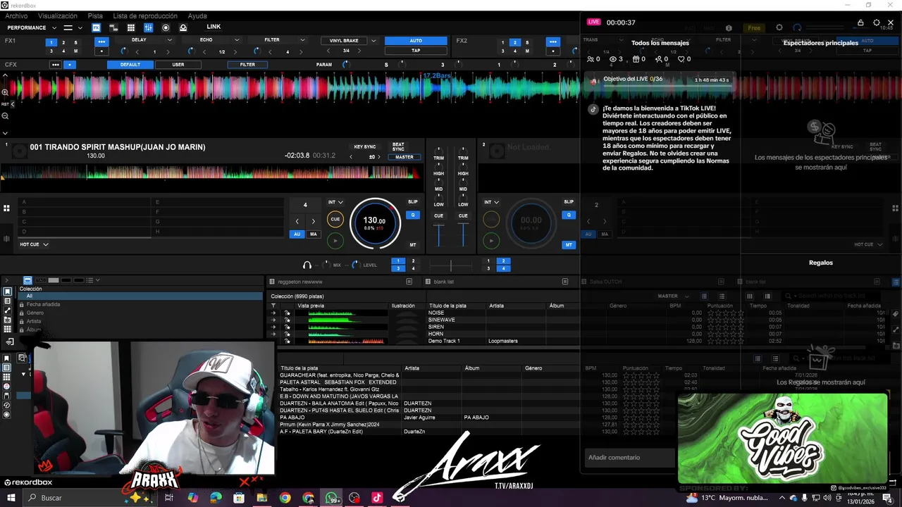Click the headphones cue icon
The image size is (902, 507).
click(307, 265)
